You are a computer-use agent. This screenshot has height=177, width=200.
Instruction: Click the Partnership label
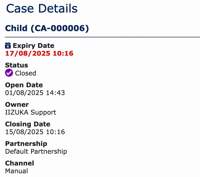26,144
